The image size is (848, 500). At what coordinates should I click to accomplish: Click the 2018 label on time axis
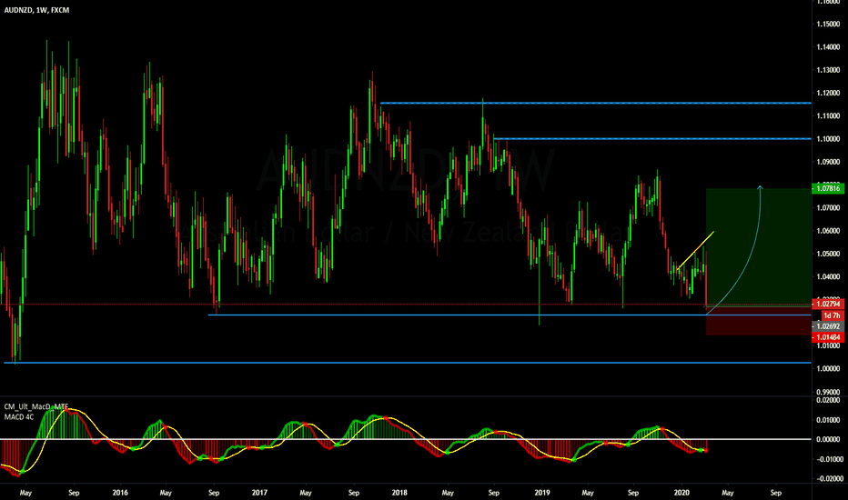[399, 493]
